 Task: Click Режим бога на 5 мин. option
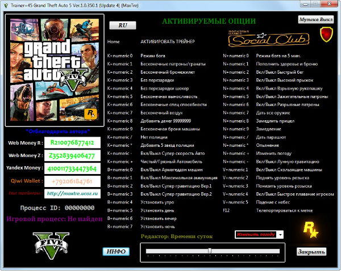pyautogui.click(x=278, y=56)
